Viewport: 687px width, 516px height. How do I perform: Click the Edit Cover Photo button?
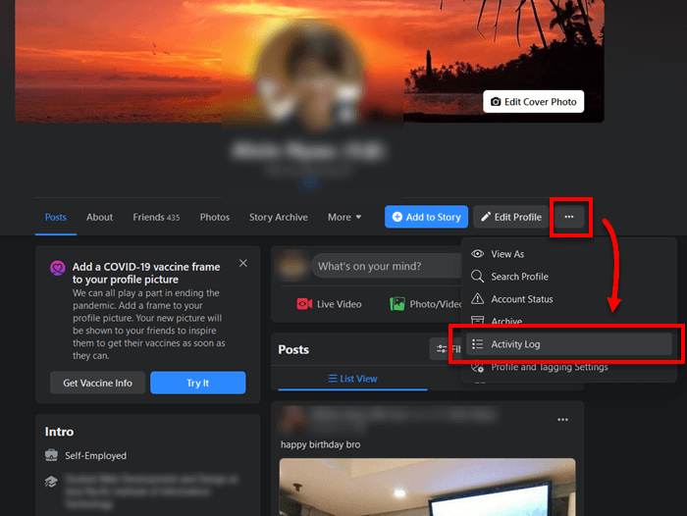(533, 102)
